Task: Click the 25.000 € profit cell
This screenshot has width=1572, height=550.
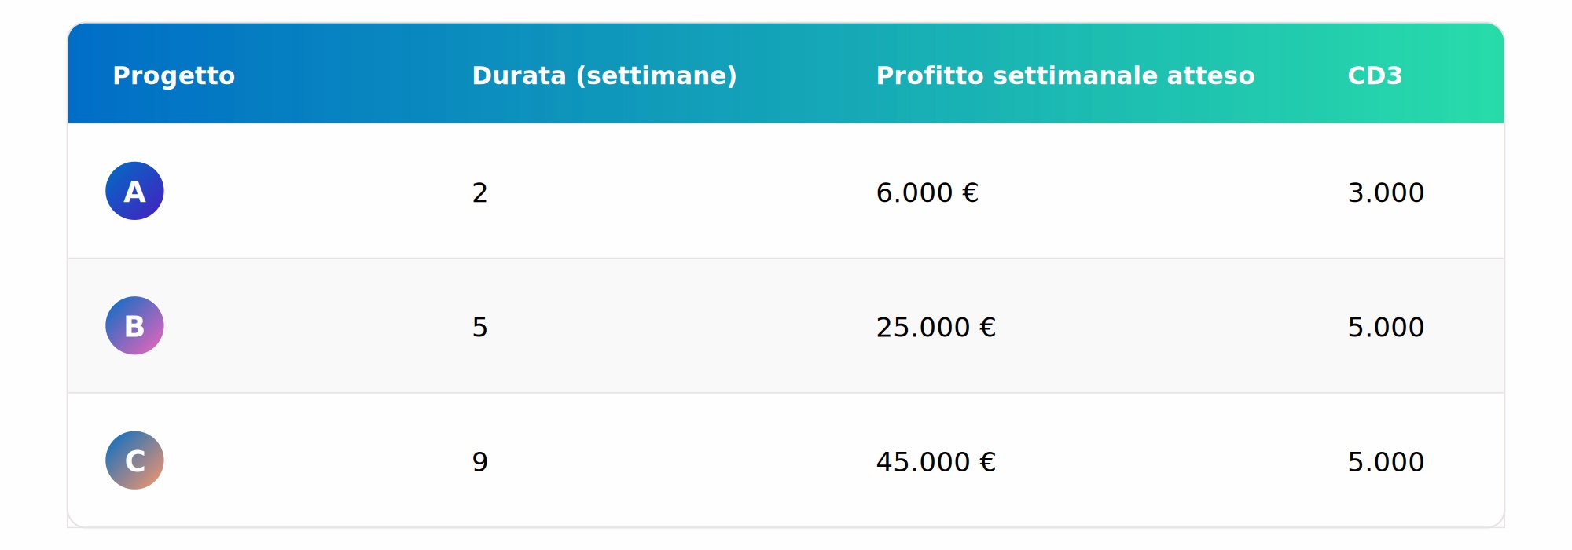Action: pos(936,327)
